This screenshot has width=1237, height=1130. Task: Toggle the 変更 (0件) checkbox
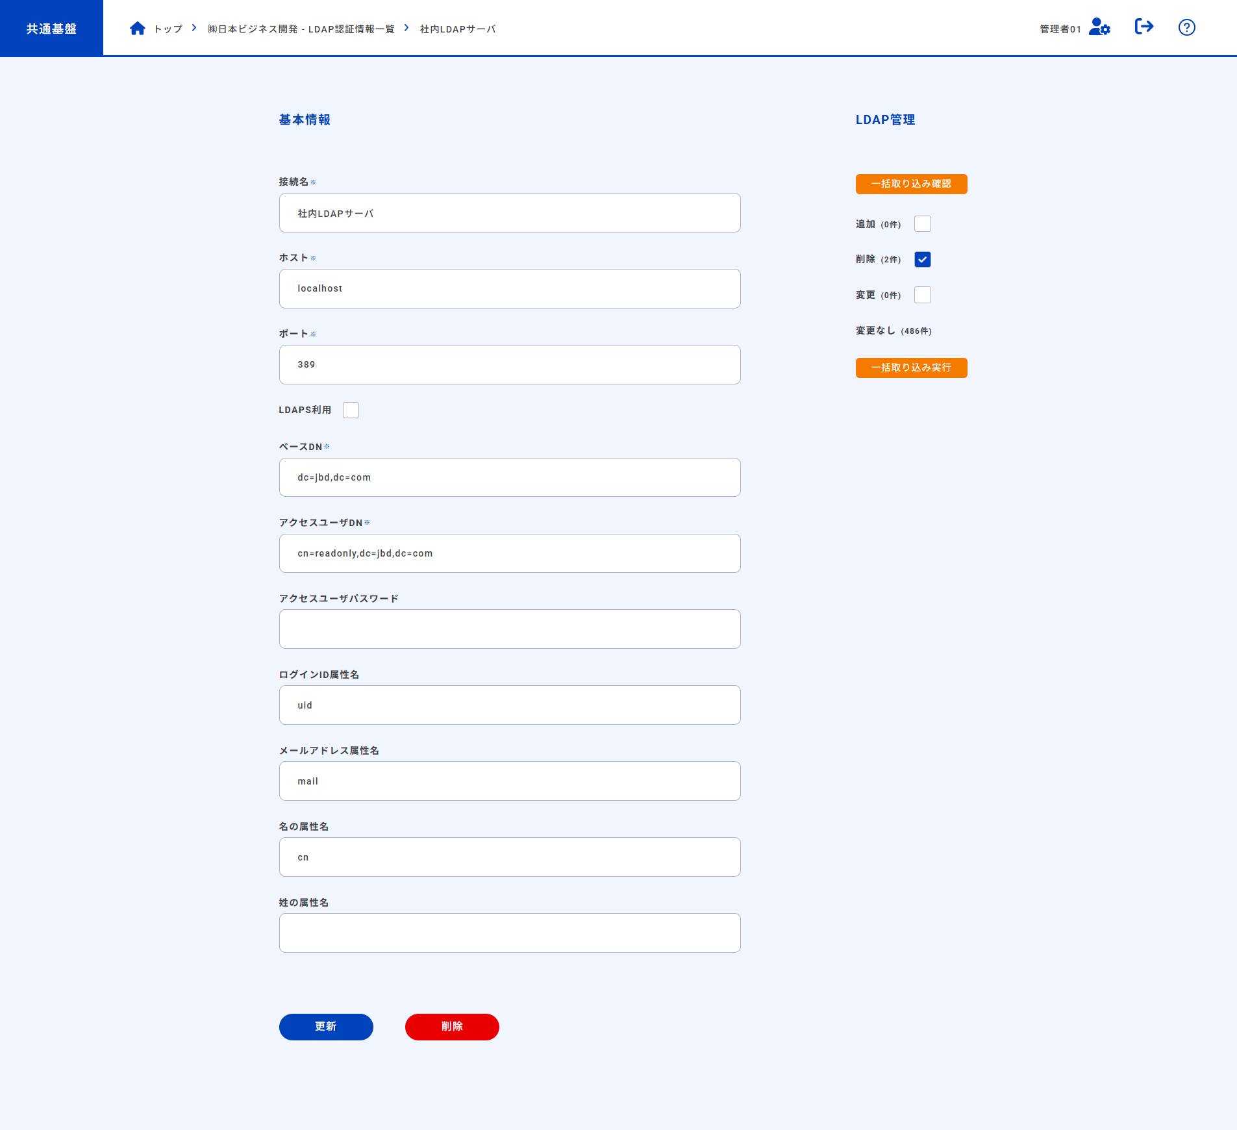coord(922,295)
